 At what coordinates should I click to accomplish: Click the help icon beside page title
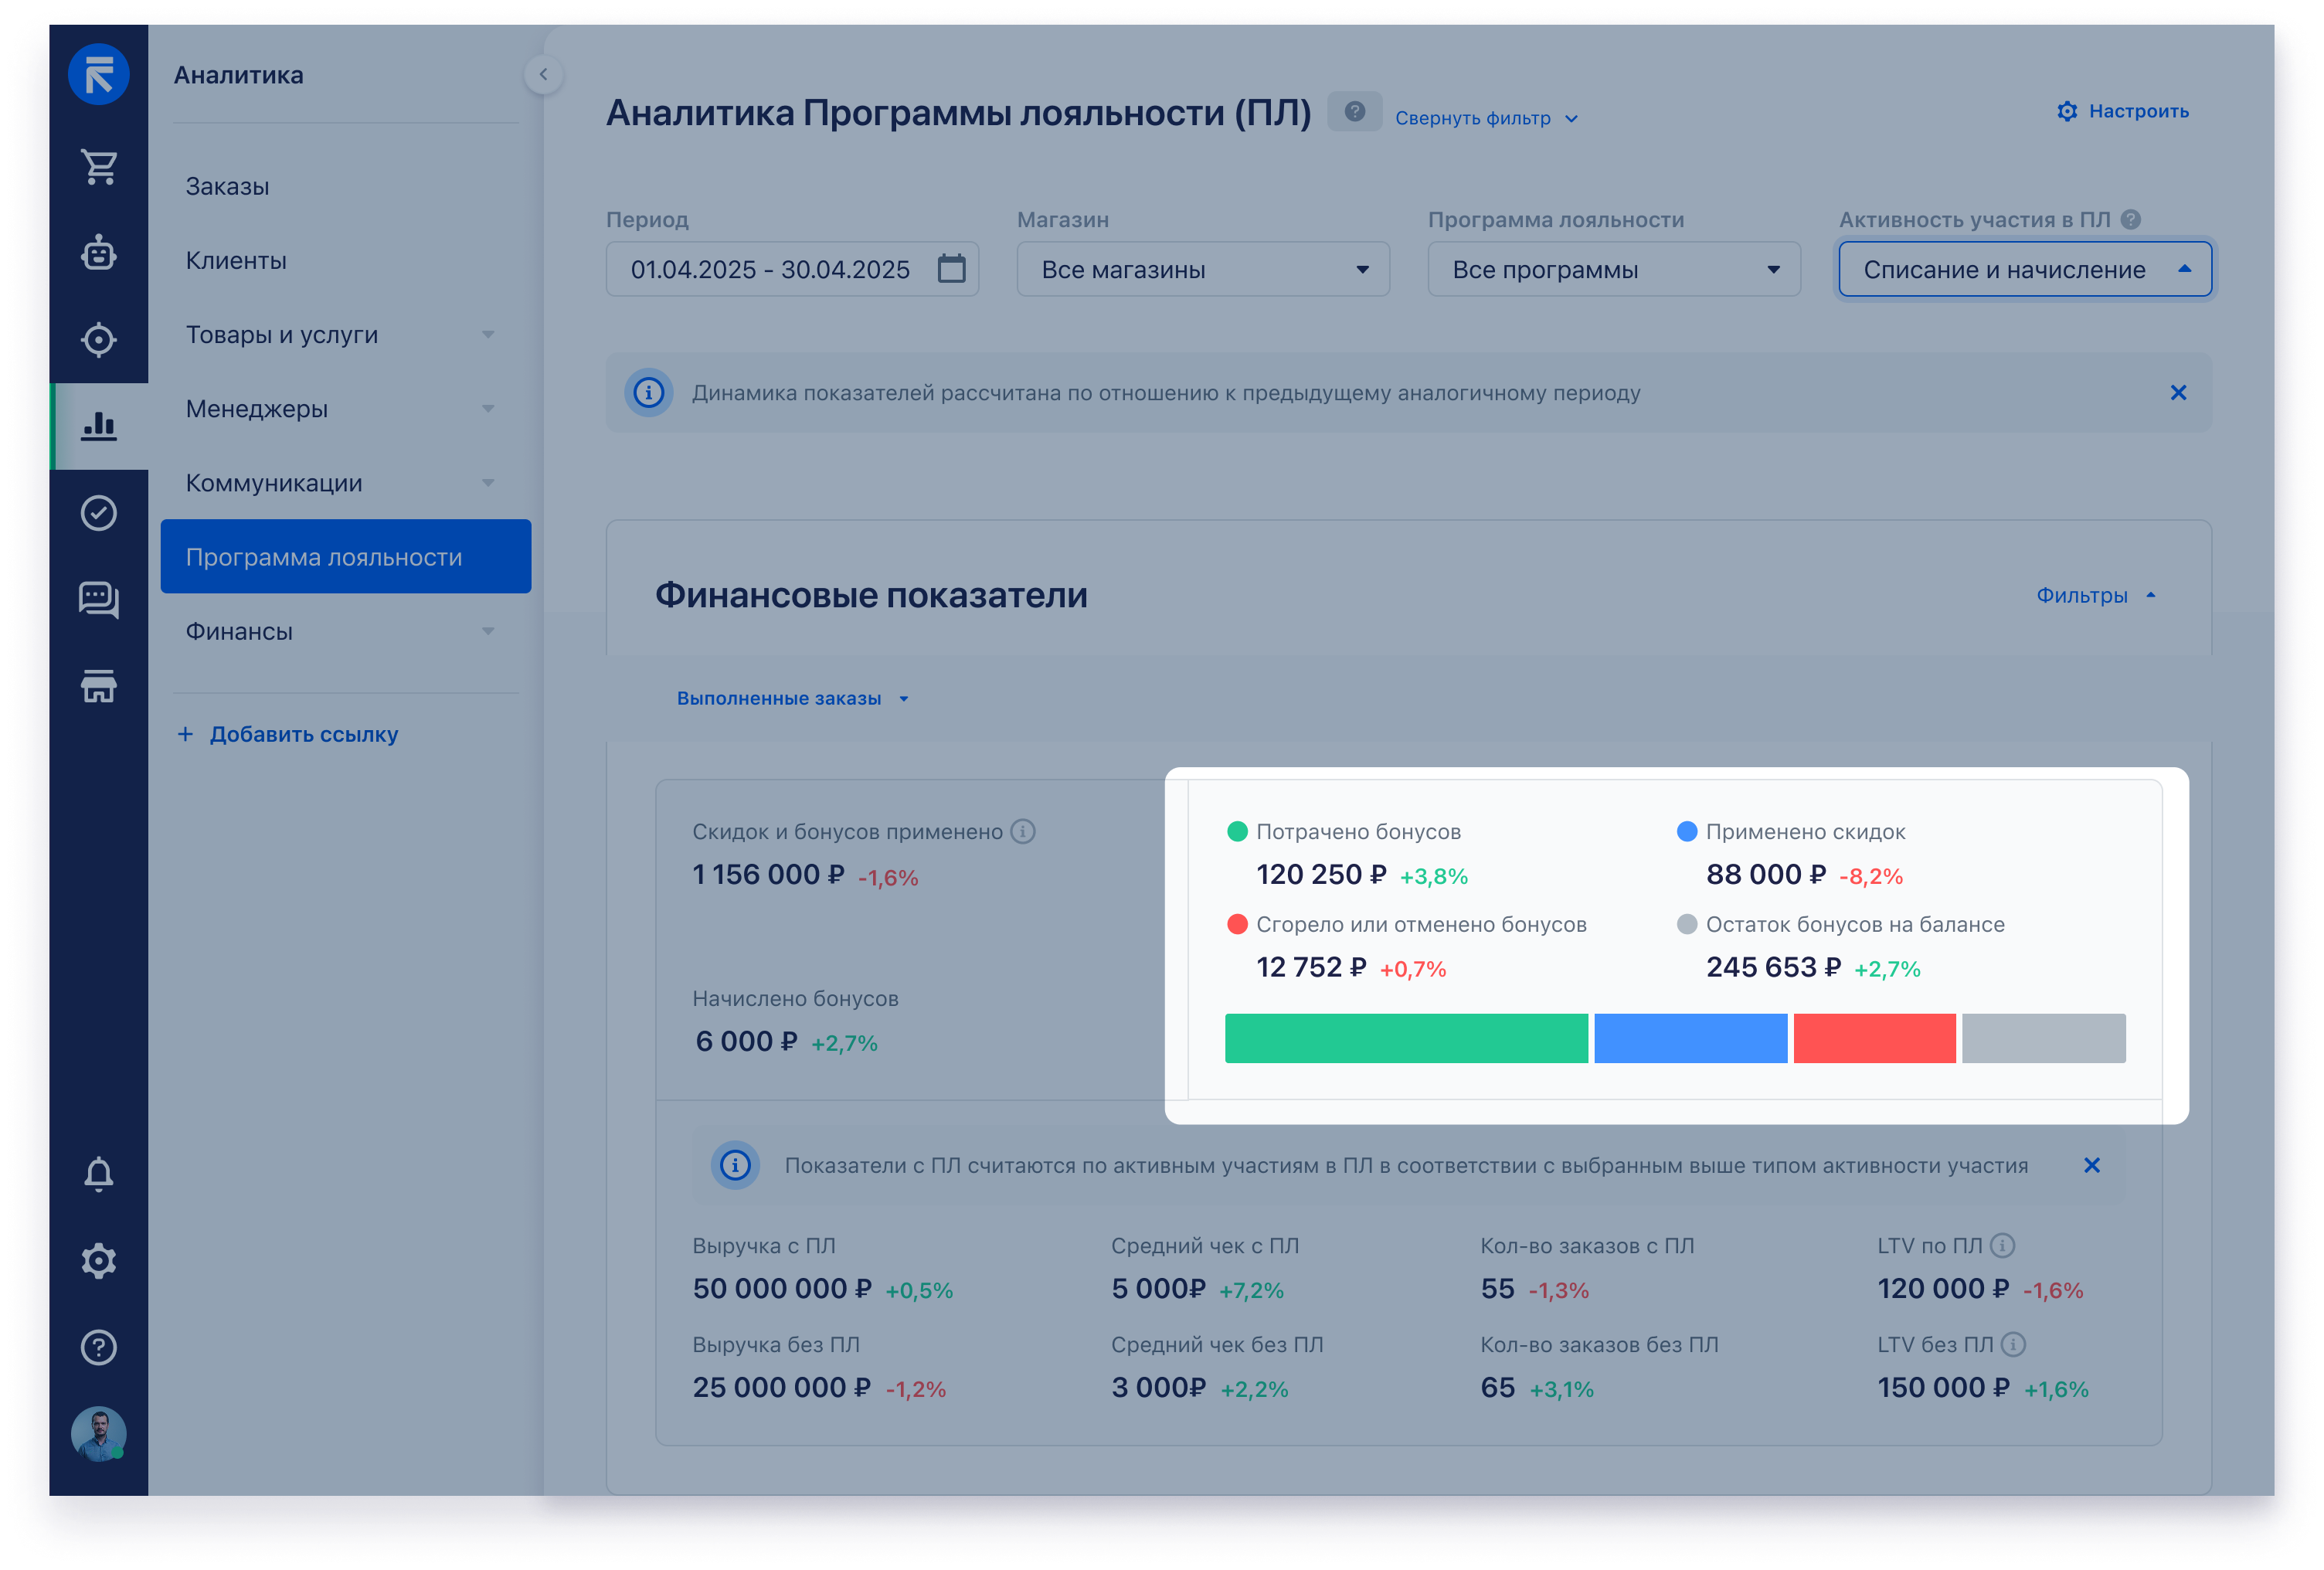tap(1354, 111)
